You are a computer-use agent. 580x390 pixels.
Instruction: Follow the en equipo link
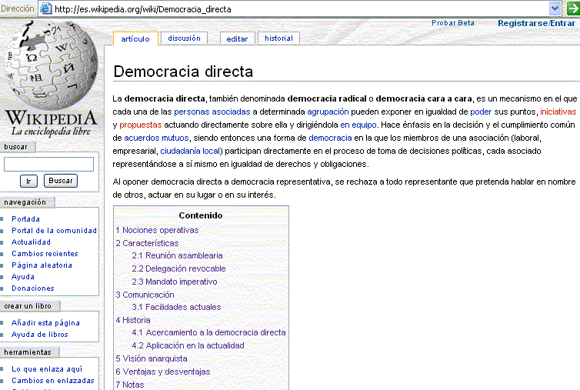(x=358, y=125)
